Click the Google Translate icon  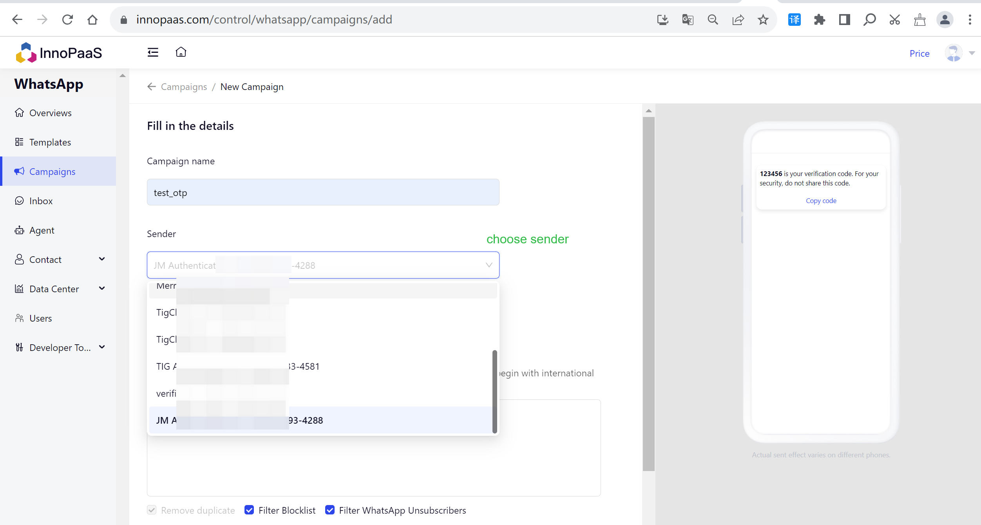tap(688, 20)
